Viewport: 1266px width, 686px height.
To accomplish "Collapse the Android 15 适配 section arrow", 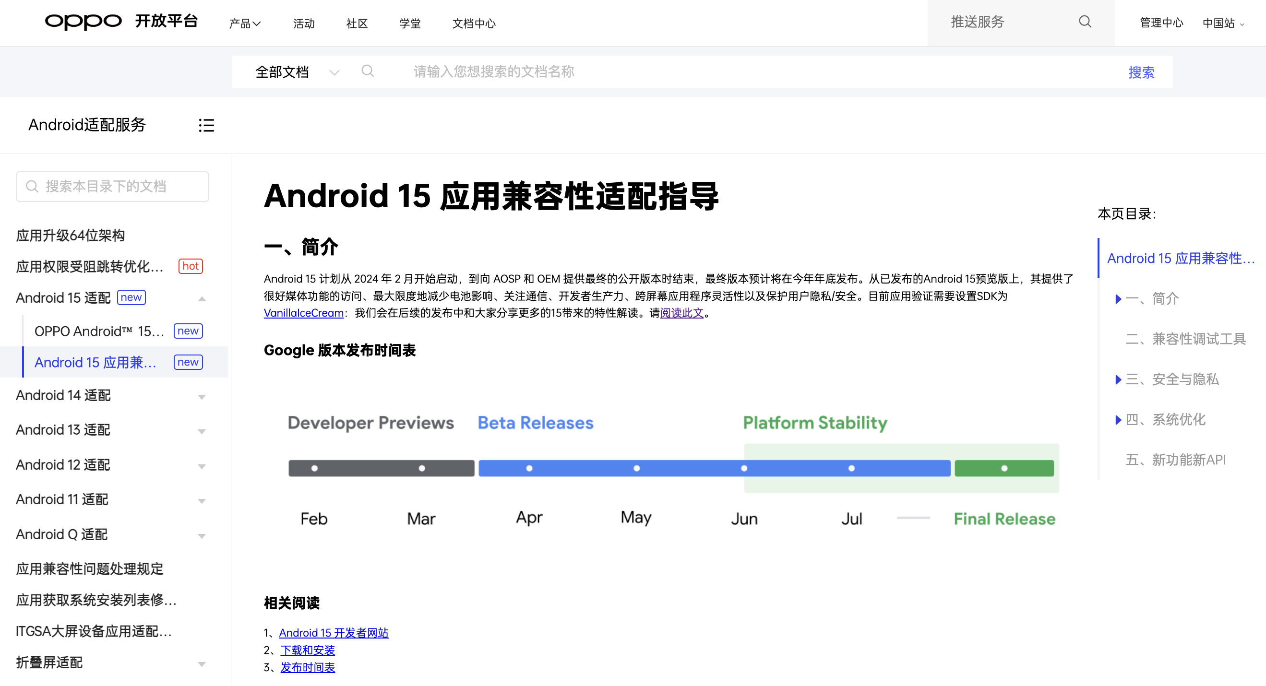I will [202, 298].
